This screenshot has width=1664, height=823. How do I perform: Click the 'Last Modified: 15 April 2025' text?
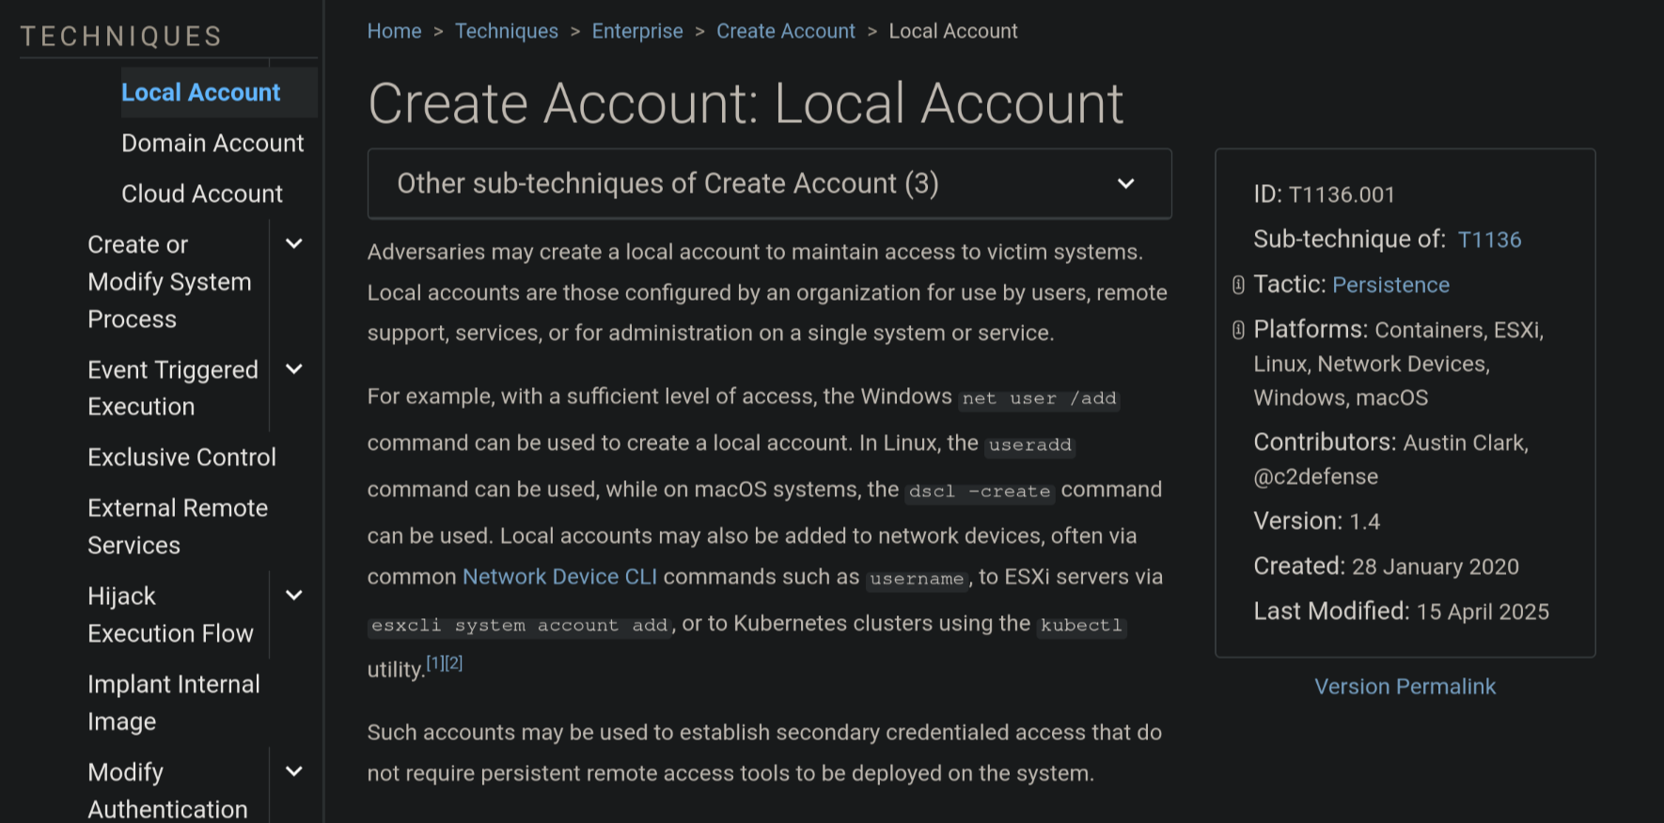(x=1401, y=612)
